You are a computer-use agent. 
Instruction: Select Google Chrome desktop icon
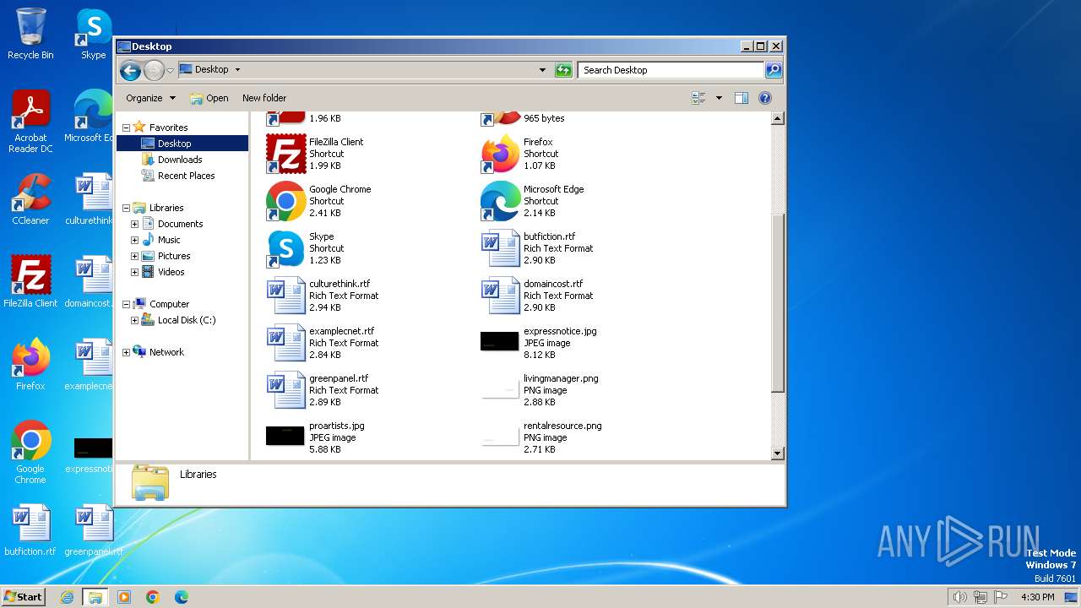point(30,452)
